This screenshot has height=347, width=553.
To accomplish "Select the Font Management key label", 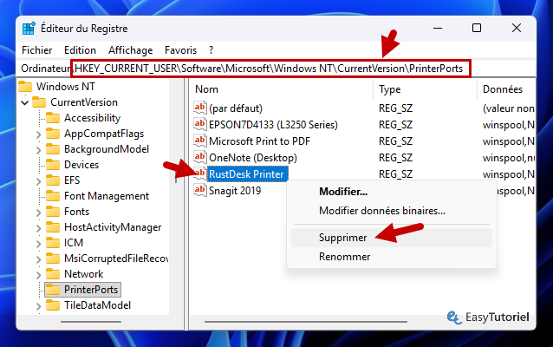I will [107, 196].
